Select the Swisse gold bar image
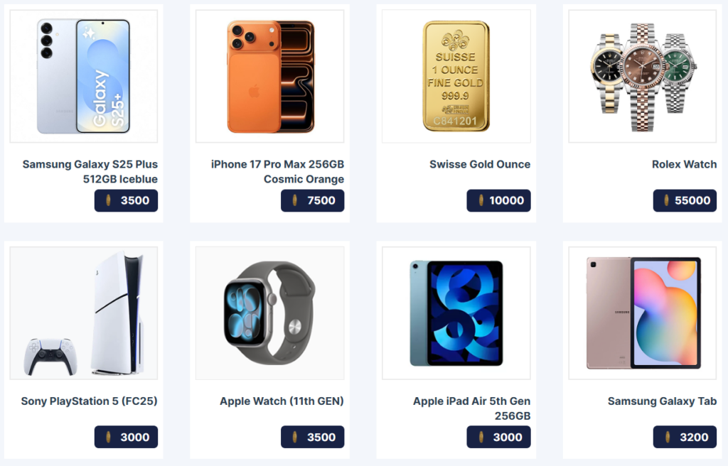The width and height of the screenshot is (728, 466). [456, 76]
